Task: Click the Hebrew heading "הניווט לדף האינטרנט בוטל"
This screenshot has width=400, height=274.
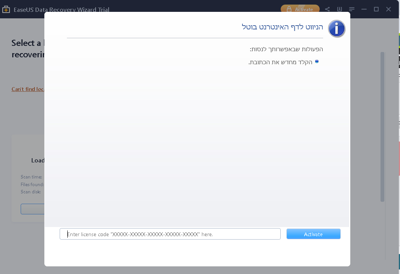Action: click(282, 27)
